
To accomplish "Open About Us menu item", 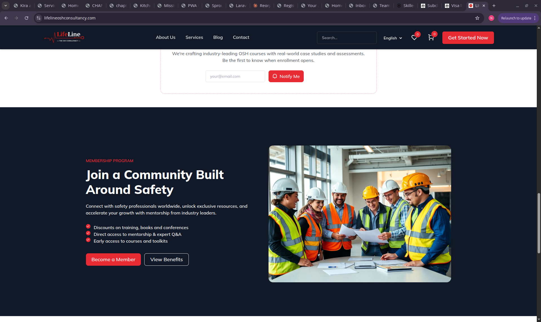I will (166, 37).
